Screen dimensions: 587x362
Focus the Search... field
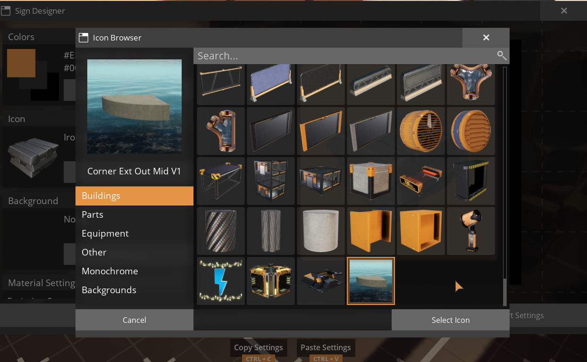344,56
